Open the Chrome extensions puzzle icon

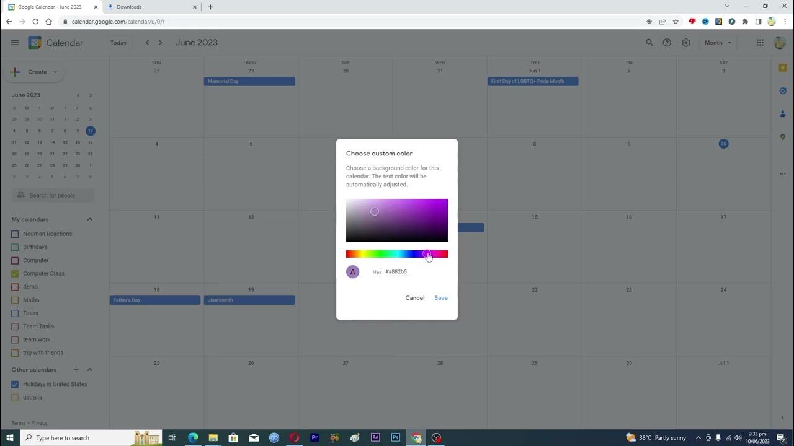coord(745,22)
